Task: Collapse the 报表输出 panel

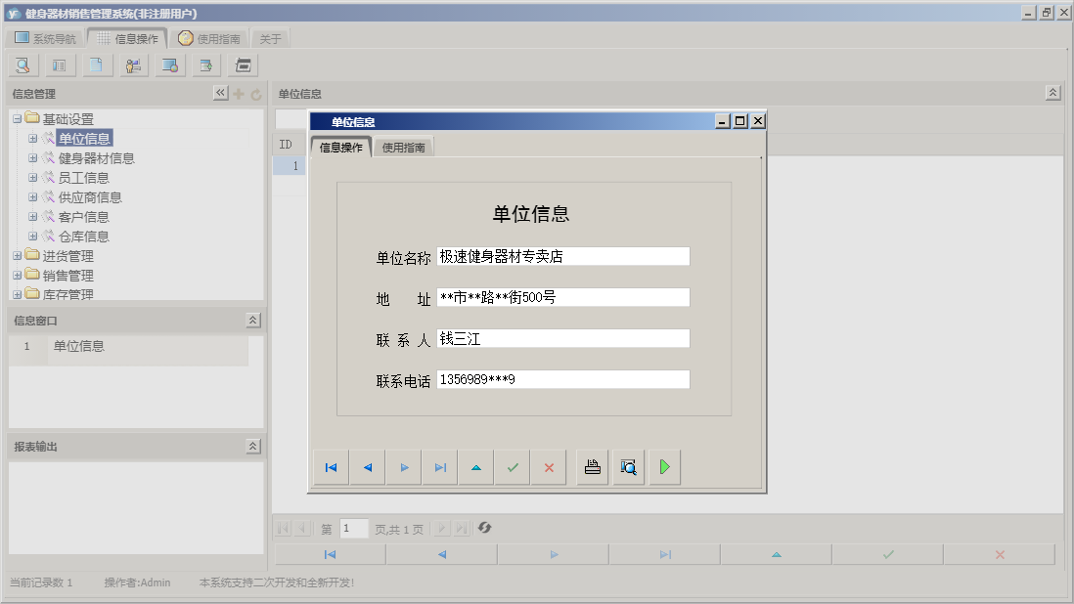Action: click(253, 446)
